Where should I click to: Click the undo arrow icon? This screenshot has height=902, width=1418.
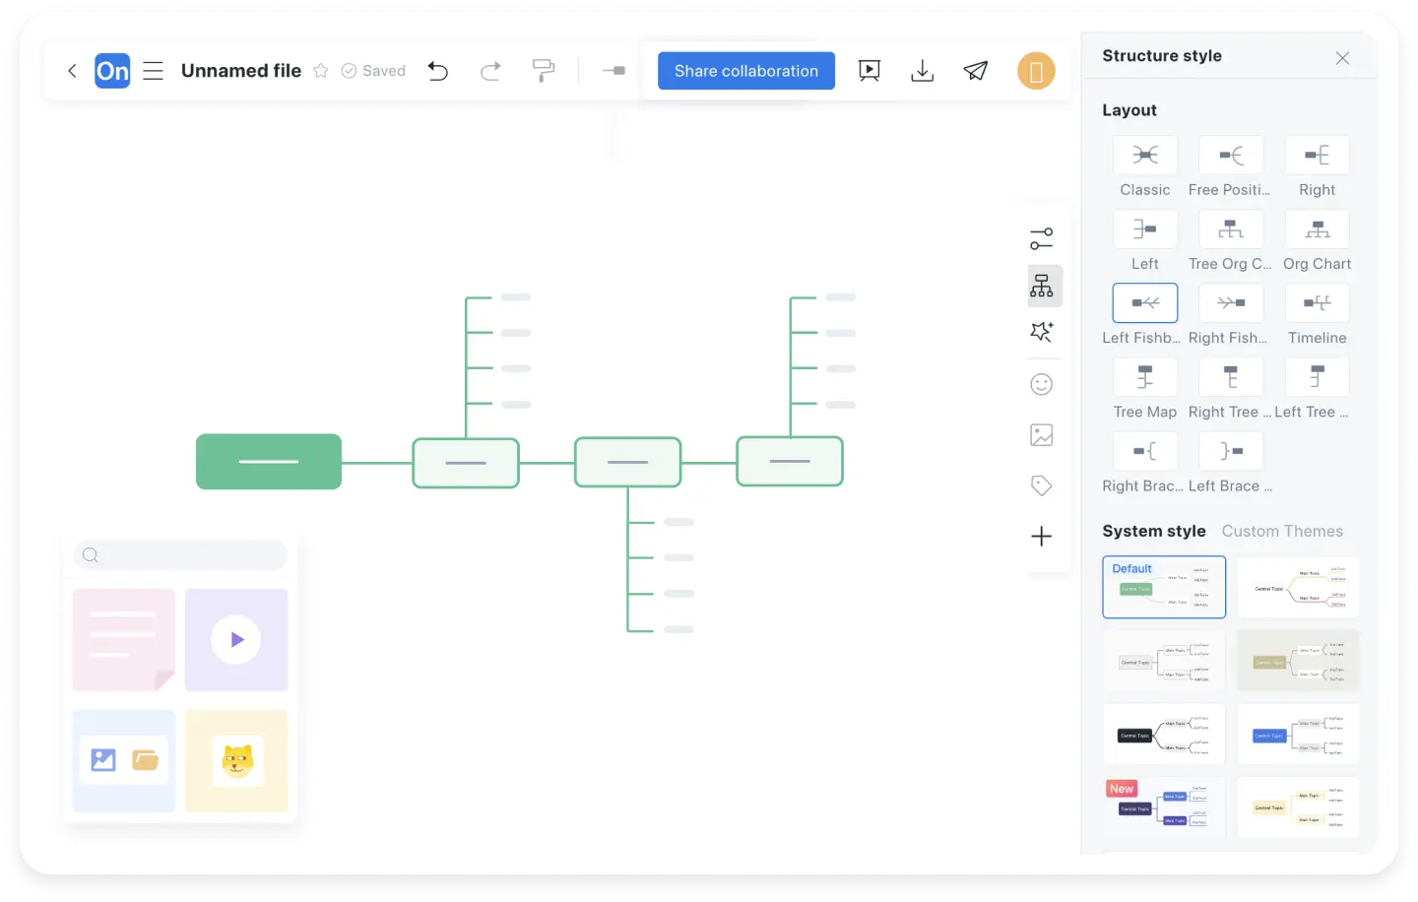[438, 71]
